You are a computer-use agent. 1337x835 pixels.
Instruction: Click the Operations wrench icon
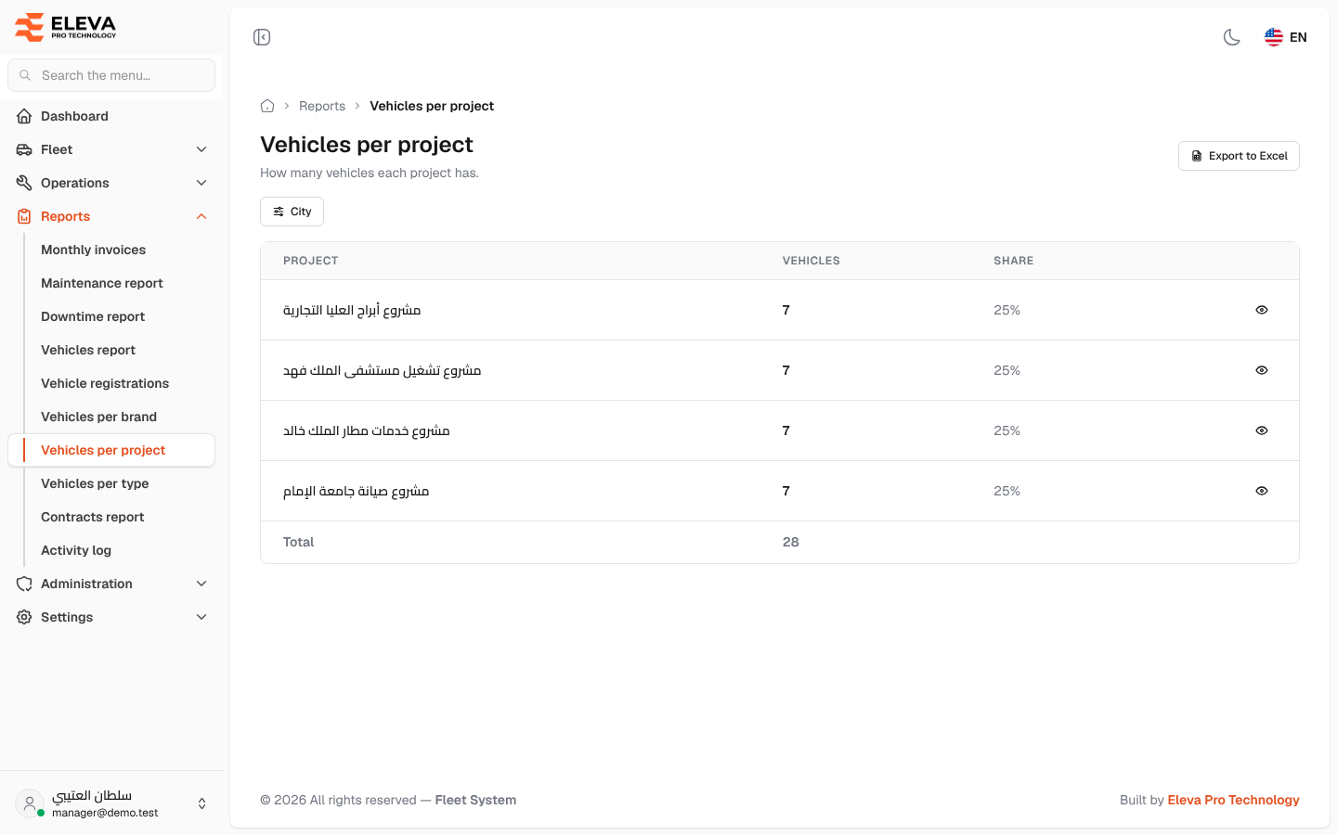[24, 183]
